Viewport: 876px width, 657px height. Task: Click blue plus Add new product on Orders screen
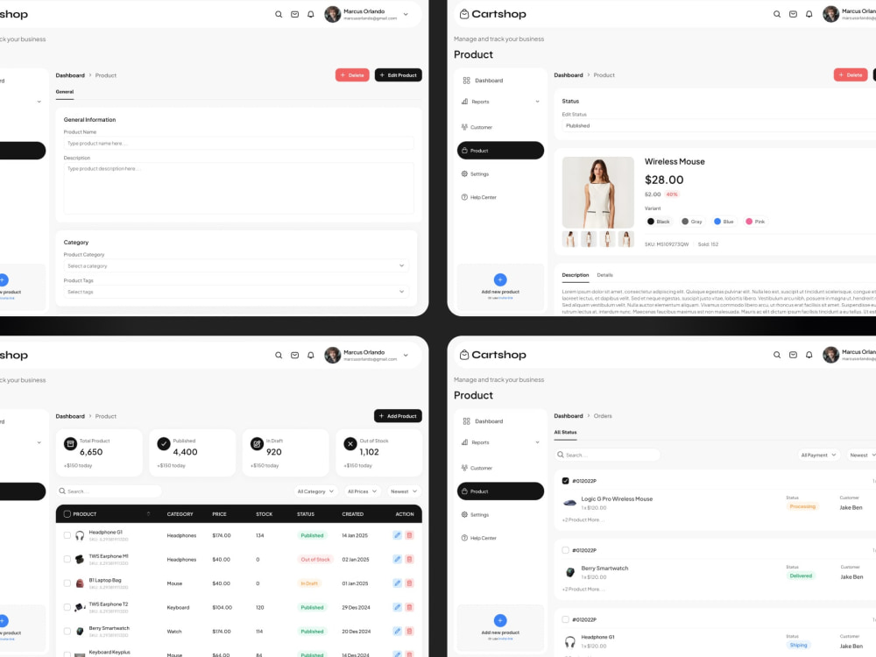pos(500,621)
